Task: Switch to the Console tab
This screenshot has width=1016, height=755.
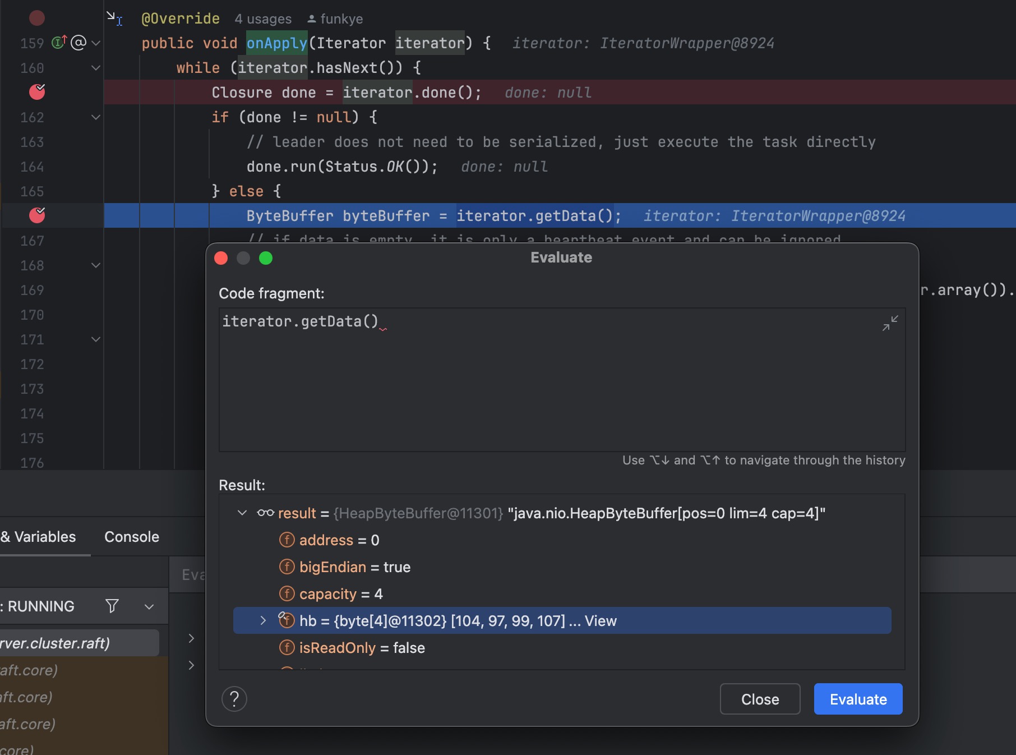Action: click(132, 537)
